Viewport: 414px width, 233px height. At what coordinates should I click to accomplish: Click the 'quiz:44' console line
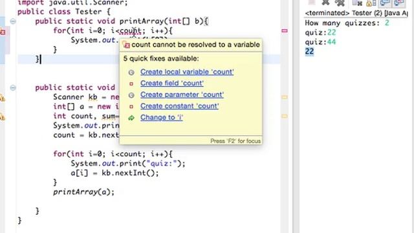tap(321, 42)
